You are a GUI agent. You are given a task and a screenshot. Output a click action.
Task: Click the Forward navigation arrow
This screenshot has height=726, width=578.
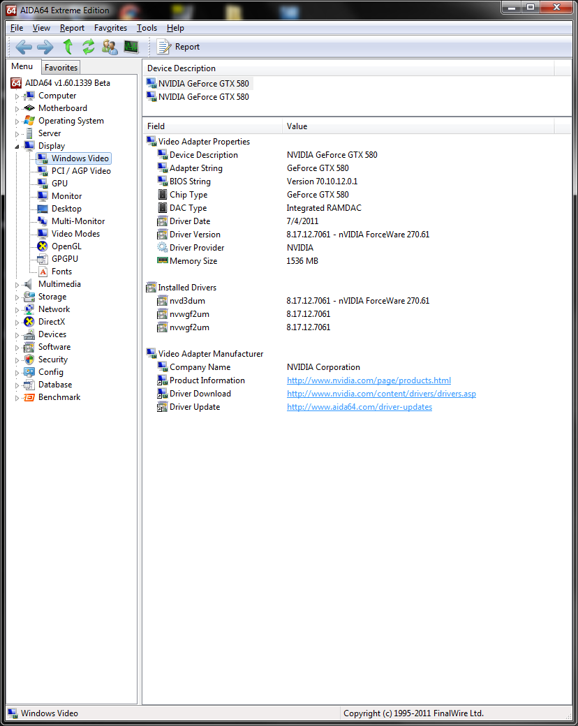click(45, 47)
